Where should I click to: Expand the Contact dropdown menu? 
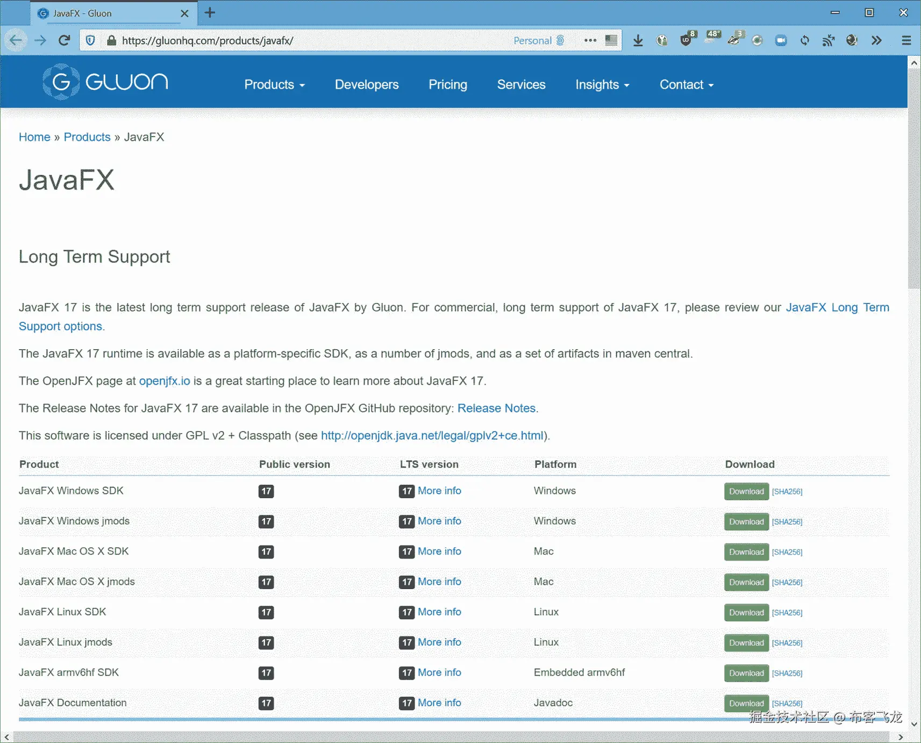[687, 84]
